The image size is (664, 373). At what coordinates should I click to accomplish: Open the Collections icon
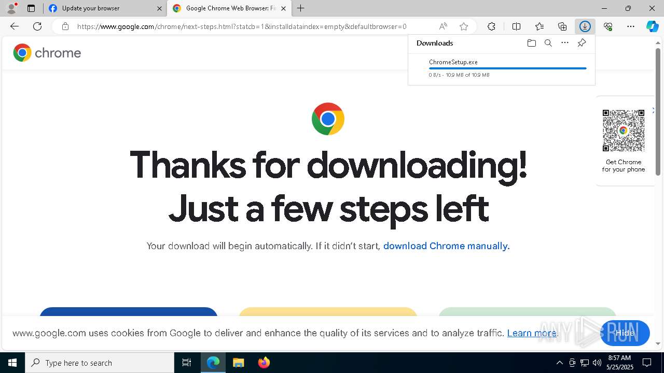click(562, 26)
